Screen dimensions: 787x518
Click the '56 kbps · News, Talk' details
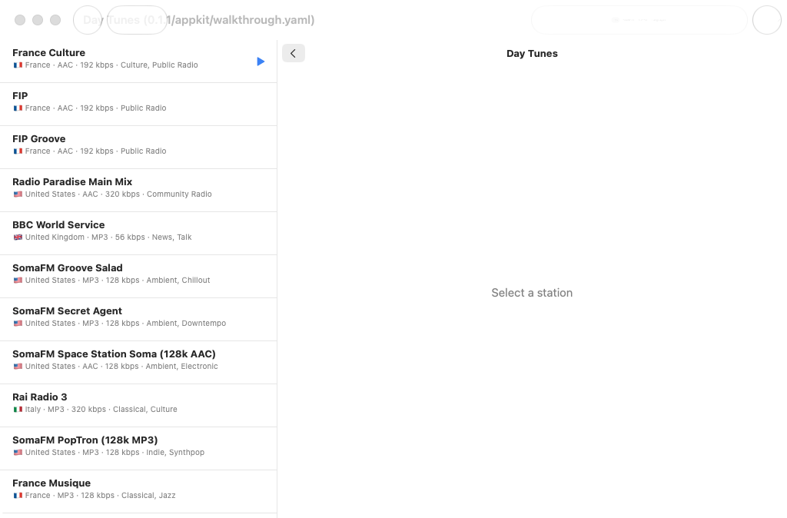tap(153, 237)
